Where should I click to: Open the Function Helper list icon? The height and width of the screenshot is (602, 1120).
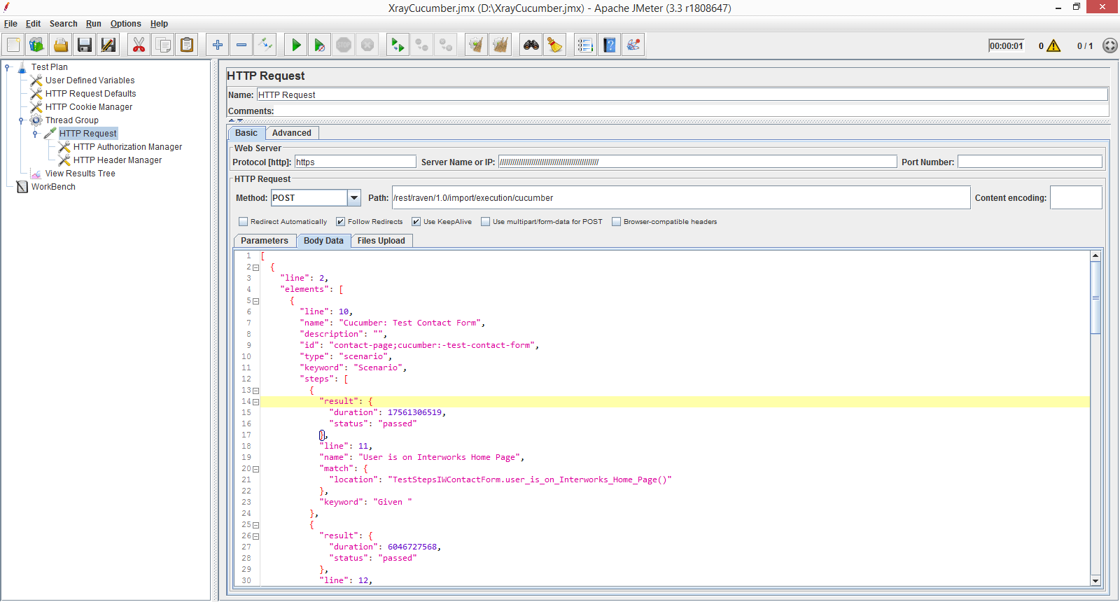click(586, 45)
